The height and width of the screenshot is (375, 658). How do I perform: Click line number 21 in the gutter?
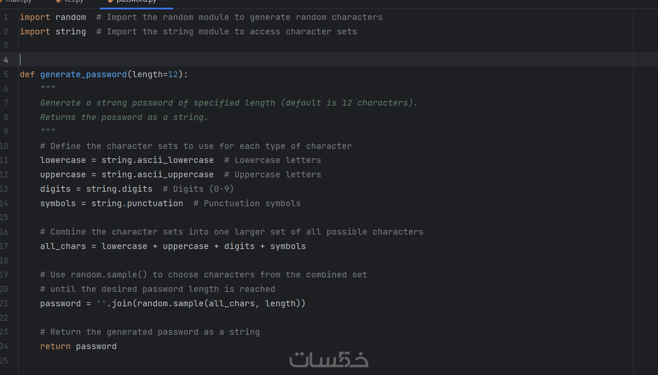click(4, 303)
